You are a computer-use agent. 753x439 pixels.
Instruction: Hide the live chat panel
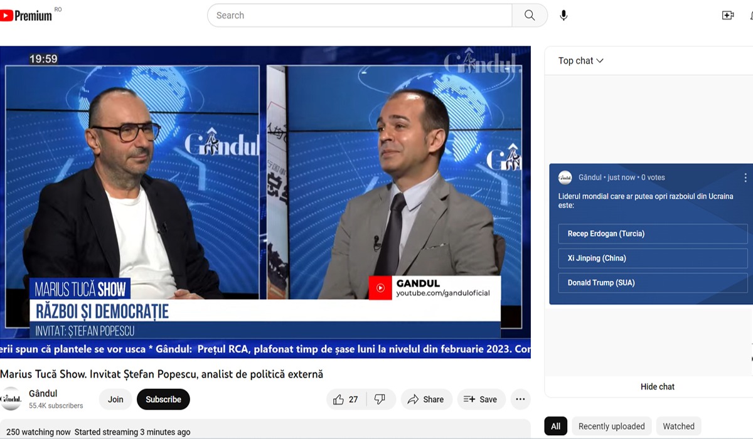657,387
